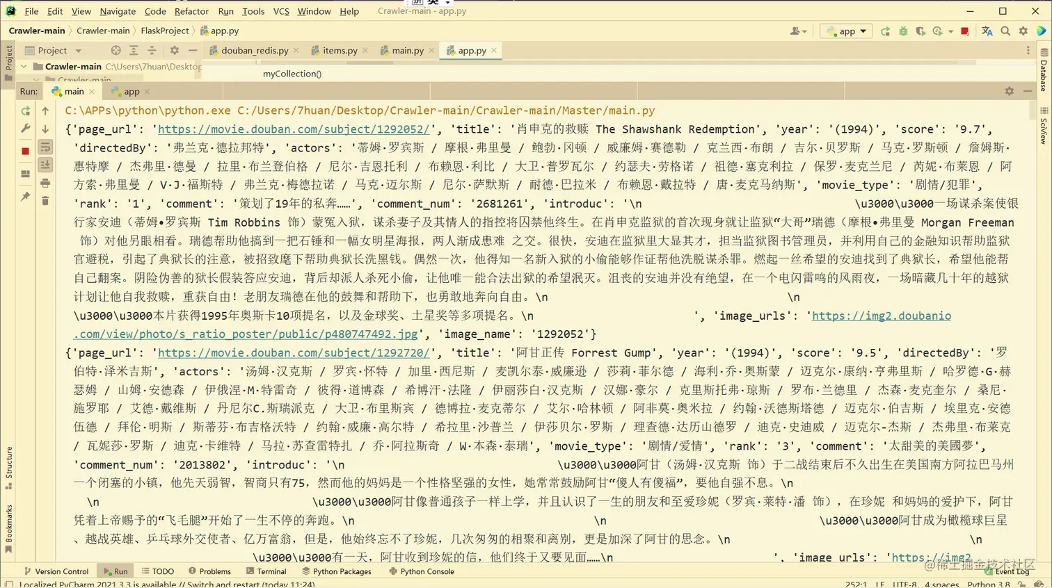Hide the Project panel with minus icon

(193, 50)
